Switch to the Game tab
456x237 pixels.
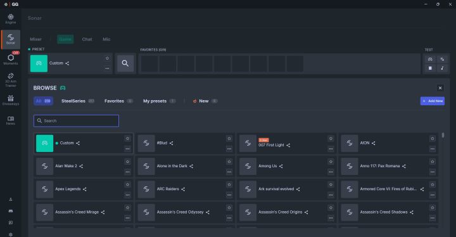(65, 39)
